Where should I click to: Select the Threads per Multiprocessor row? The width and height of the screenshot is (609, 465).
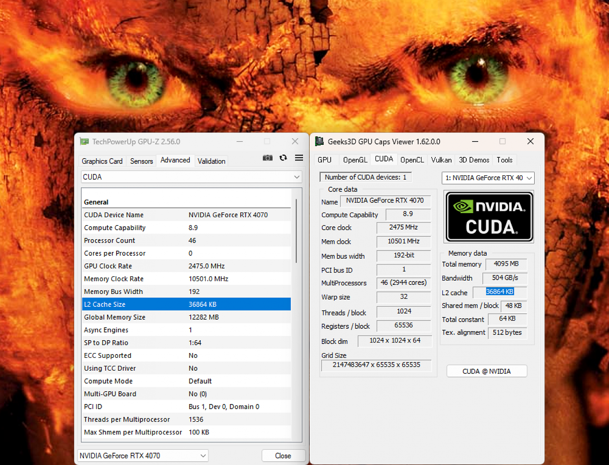[x=187, y=419]
